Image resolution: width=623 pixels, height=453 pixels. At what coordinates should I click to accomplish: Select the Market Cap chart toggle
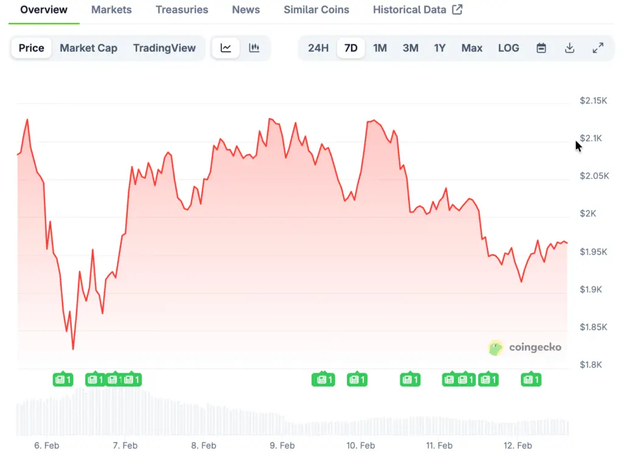click(88, 48)
